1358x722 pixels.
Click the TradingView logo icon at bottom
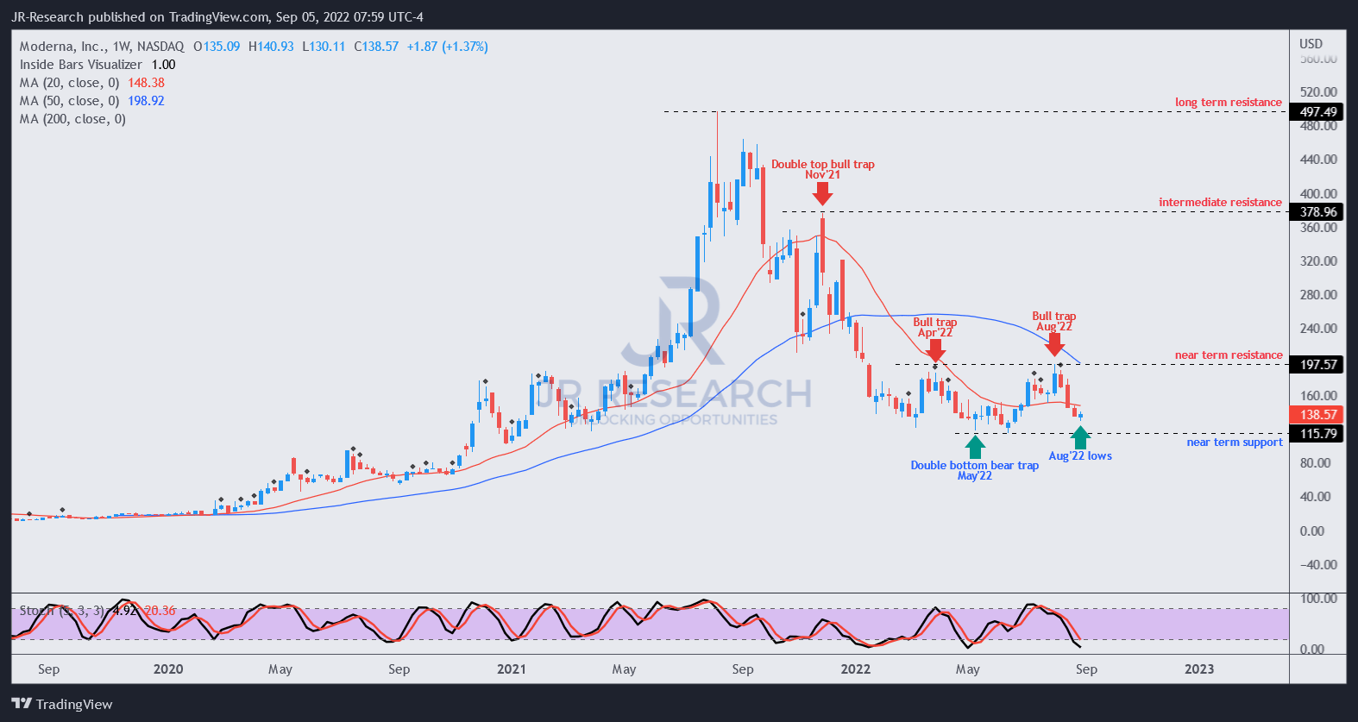[x=22, y=704]
